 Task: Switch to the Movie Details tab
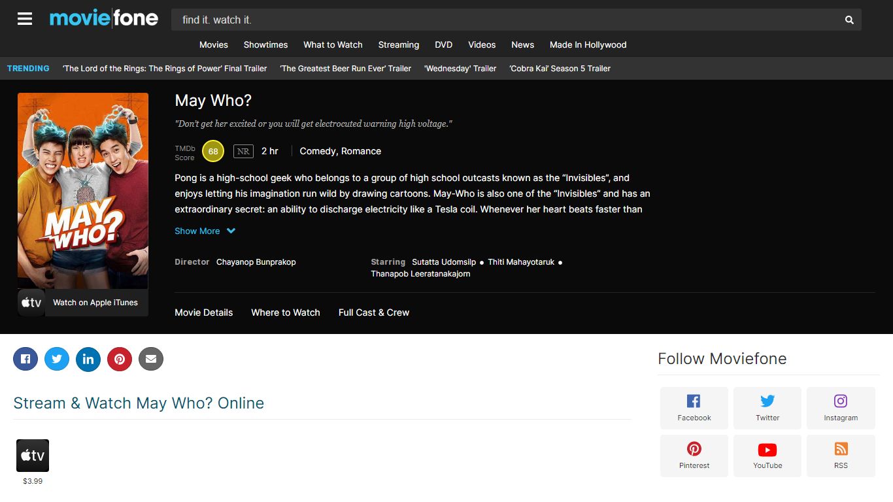pos(204,312)
